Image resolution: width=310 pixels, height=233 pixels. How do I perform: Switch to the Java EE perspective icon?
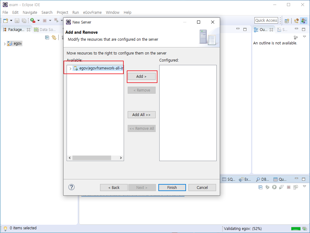[x=296, y=21]
